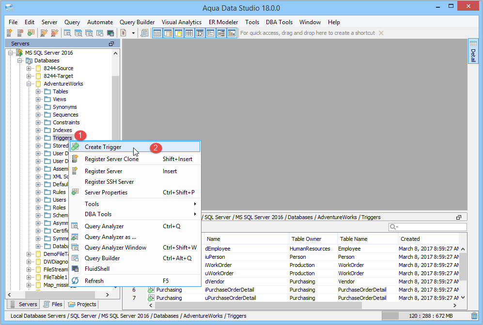Expand the Indexes folder node
The height and width of the screenshot is (325, 483).
[x=38, y=130]
